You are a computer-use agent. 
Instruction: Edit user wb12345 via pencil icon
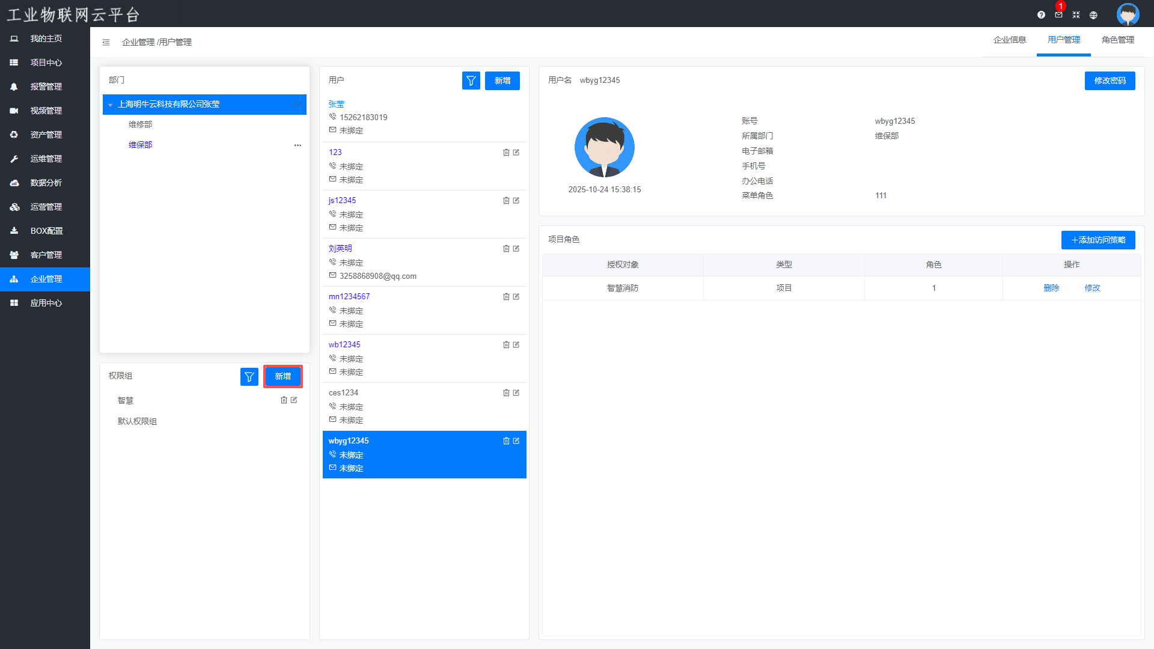(x=516, y=345)
